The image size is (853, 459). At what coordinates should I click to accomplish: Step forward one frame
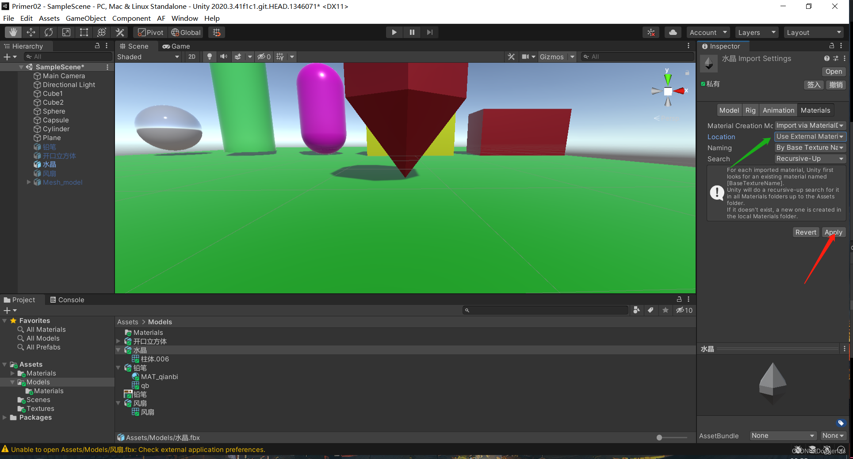pyautogui.click(x=429, y=32)
